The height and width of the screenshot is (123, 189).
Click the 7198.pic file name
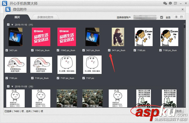[141, 50]
